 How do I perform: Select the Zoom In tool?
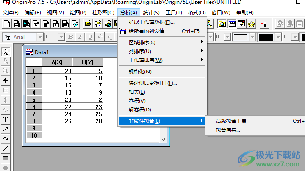point(6,61)
